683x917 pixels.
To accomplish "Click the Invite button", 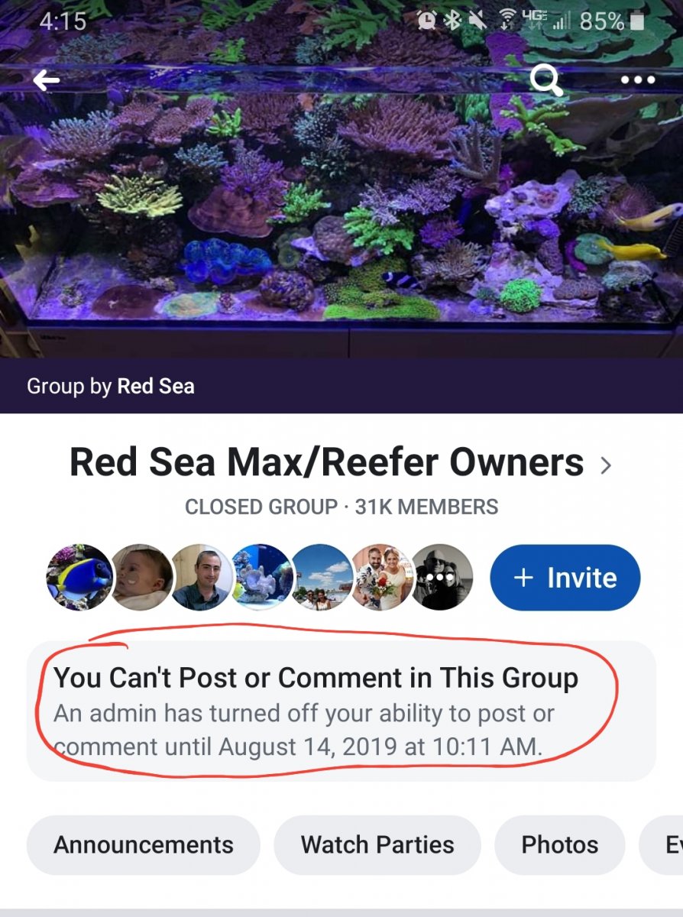I will (565, 578).
